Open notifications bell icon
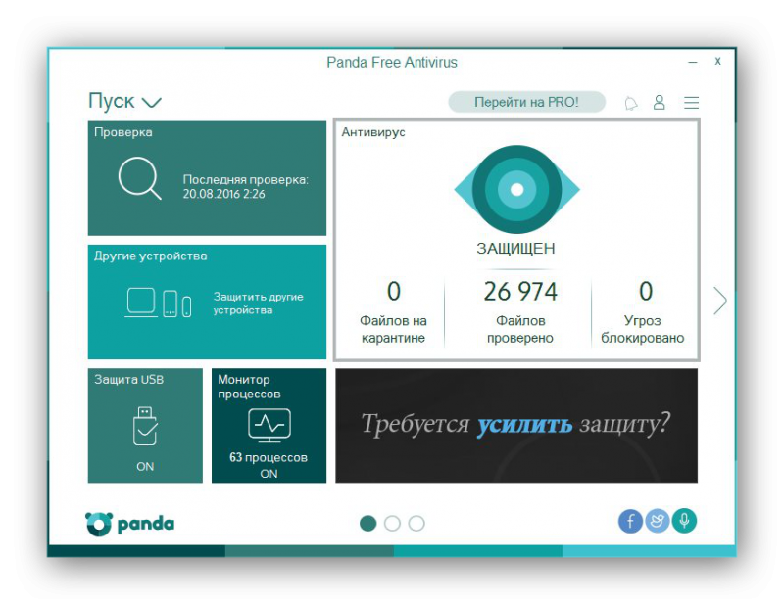This screenshot has height=604, width=784. coord(631,103)
